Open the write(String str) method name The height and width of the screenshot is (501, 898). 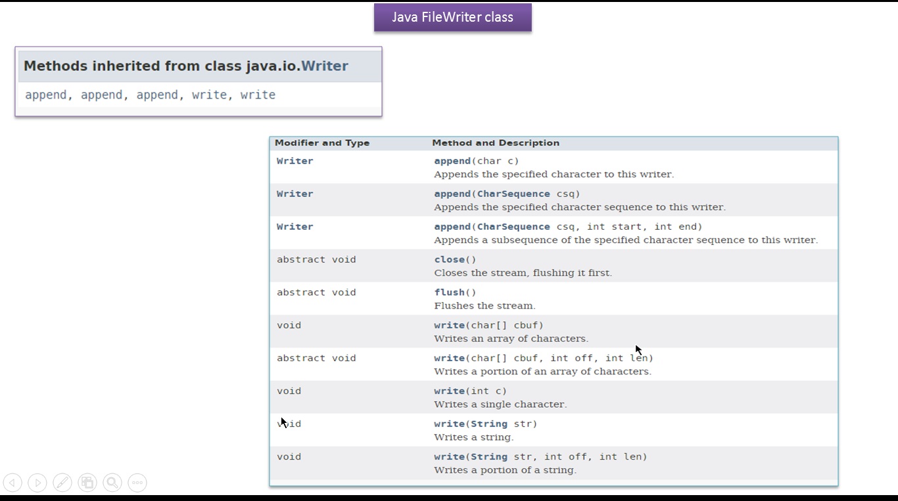click(x=450, y=424)
